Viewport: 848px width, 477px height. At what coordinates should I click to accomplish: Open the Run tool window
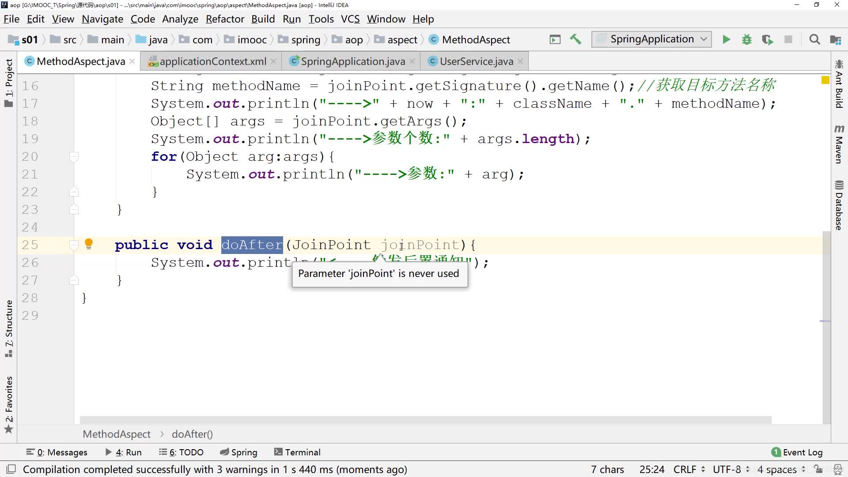click(123, 452)
